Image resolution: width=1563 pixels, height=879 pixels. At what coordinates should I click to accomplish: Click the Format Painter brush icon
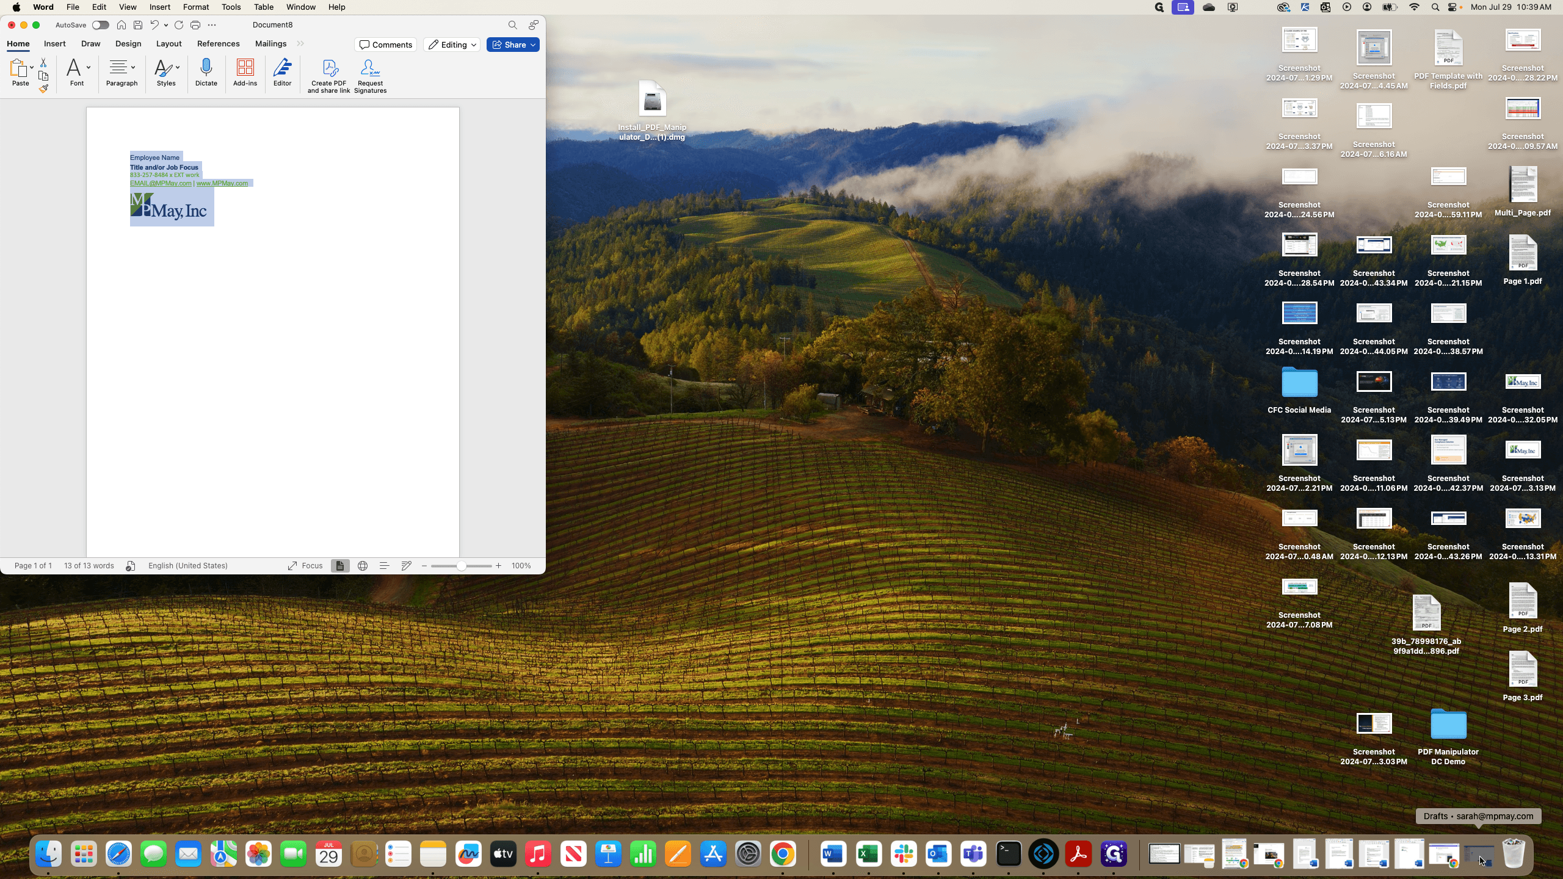pos(43,89)
